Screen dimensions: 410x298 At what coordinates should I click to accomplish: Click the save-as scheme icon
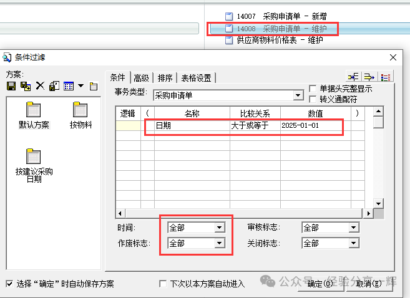[25, 86]
